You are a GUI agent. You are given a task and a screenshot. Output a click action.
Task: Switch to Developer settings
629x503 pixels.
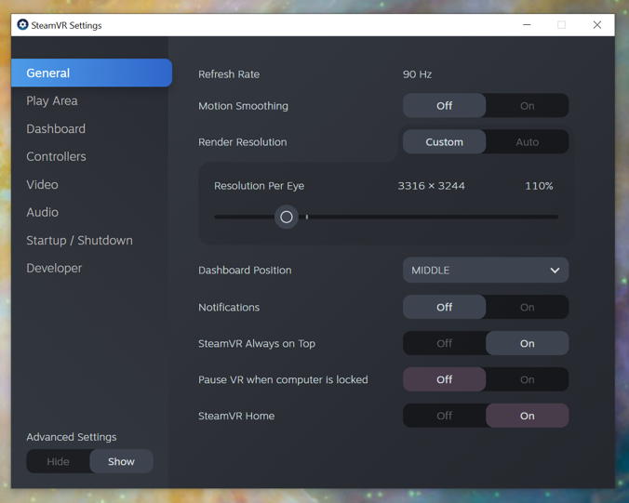(54, 268)
